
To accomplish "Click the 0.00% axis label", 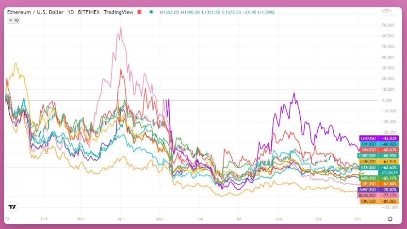I will point(387,100).
